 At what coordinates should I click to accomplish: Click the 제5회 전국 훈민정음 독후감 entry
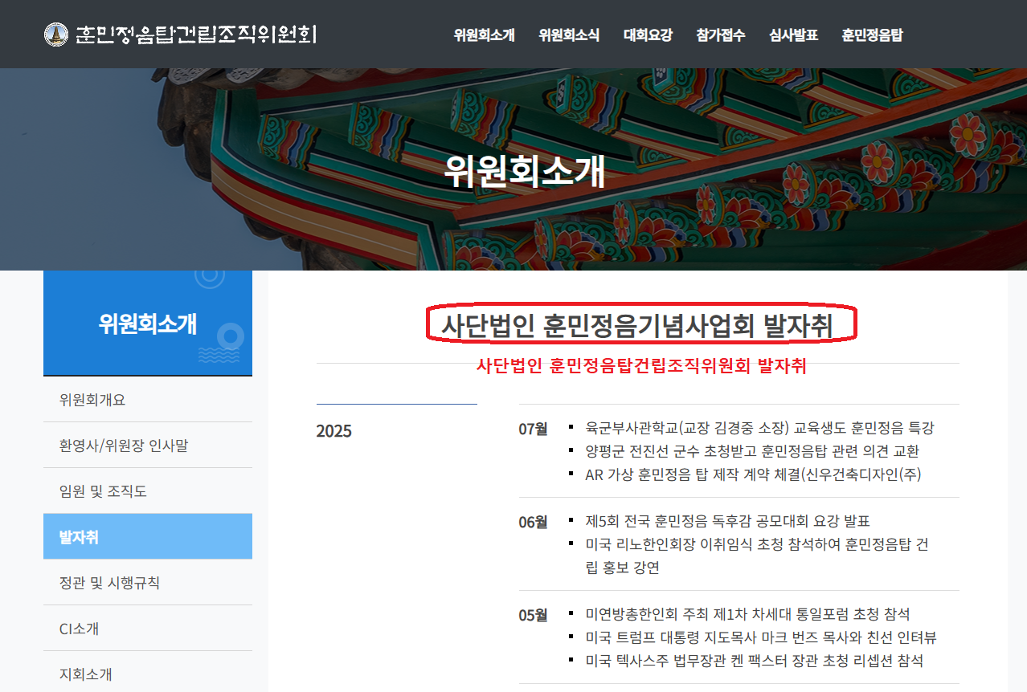click(x=727, y=521)
